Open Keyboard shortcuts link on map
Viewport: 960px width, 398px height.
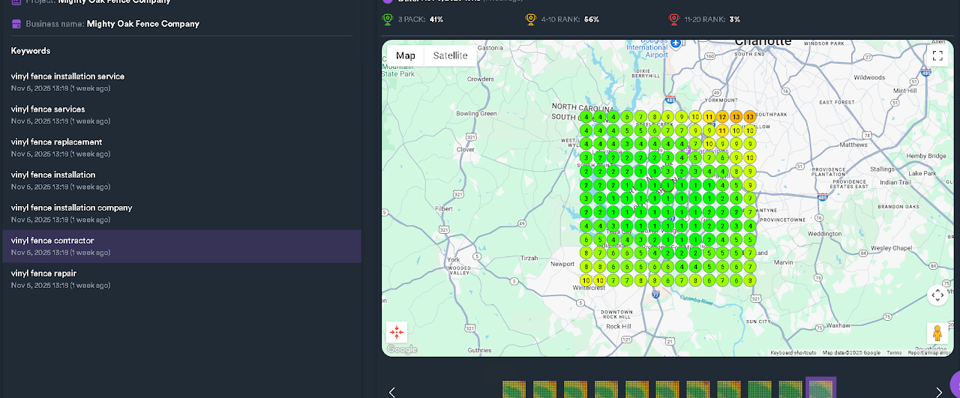click(793, 352)
